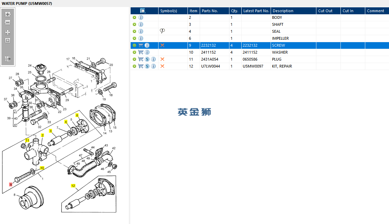Click the Qty. column header
The height and width of the screenshot is (224, 389).
tap(235, 11)
